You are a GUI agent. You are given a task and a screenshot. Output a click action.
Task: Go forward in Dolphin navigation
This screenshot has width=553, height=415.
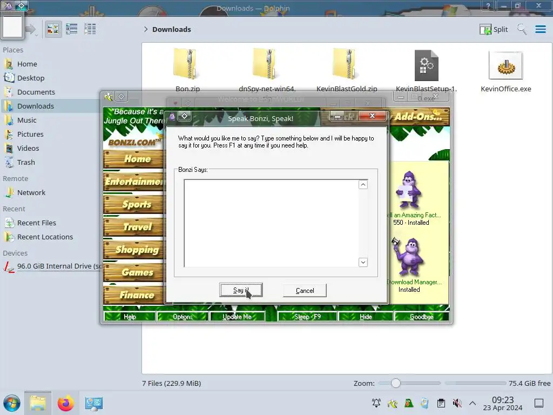(x=31, y=29)
